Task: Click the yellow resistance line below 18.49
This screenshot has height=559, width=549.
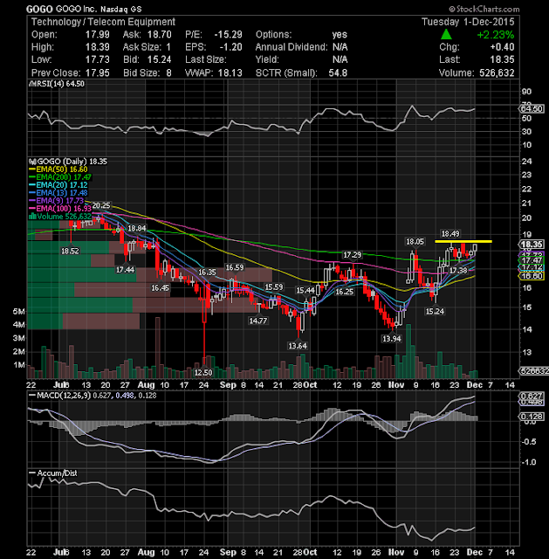Action: pyautogui.click(x=463, y=241)
